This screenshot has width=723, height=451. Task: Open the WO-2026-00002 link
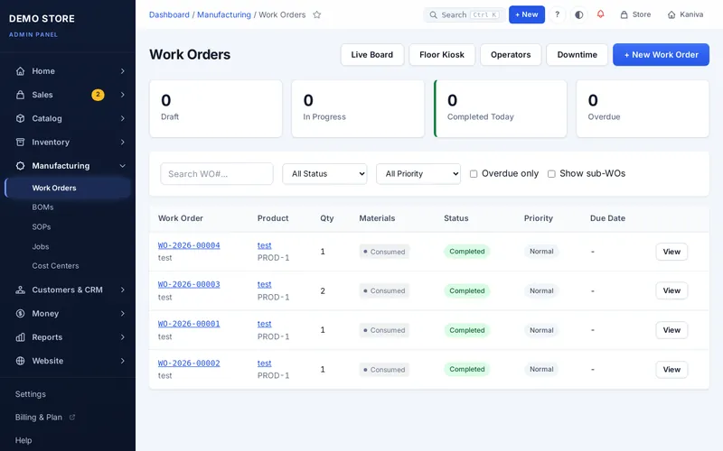[x=189, y=364]
